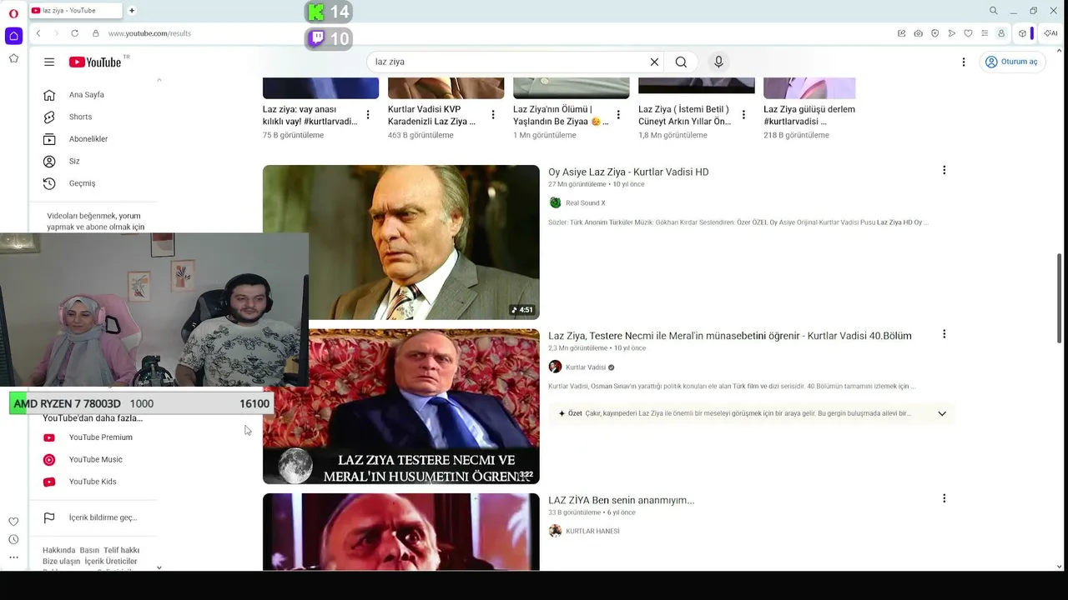Screen dimensions: 1068x600
Task: Open the tab search magnifier in title bar
Action: (994, 11)
